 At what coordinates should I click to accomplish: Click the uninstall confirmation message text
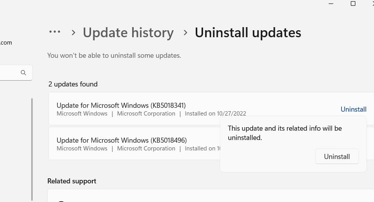click(284, 133)
